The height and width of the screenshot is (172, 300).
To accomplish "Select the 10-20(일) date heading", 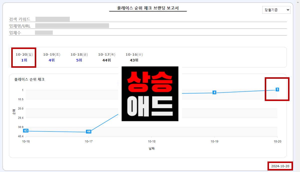I will 24,54.
